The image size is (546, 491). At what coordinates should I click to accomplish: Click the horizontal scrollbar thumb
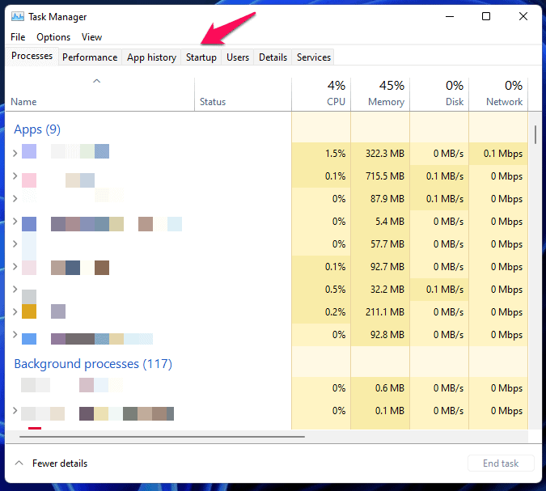click(x=162, y=436)
